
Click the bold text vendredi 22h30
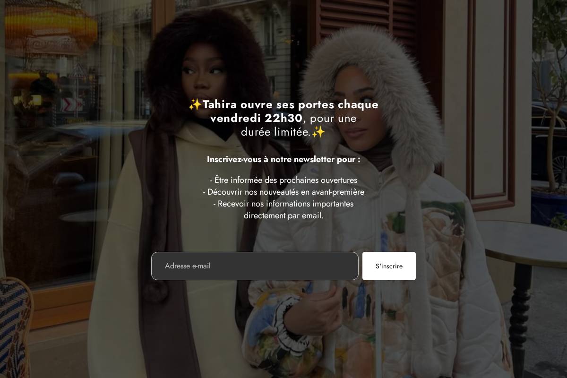coord(256,118)
